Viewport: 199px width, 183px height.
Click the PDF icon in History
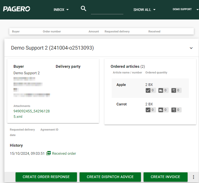coord(48,153)
